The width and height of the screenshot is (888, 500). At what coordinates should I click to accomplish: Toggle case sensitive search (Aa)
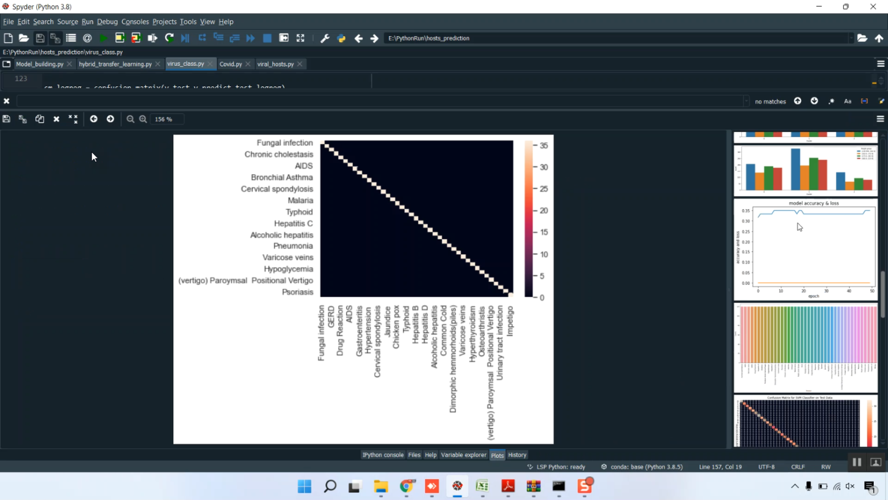(848, 101)
